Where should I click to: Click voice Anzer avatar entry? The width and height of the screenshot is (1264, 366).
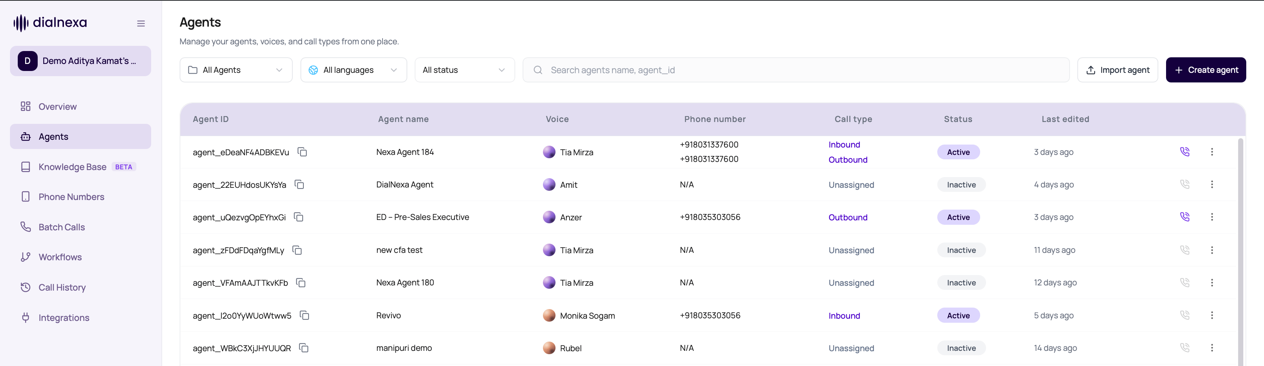pos(562,217)
